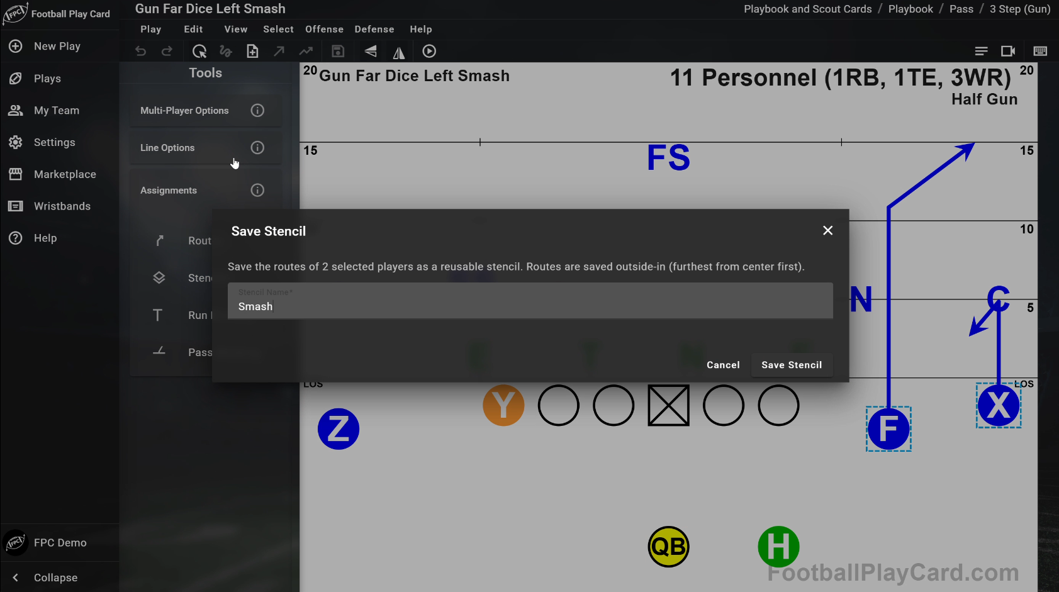This screenshot has width=1059, height=592.
Task: Open the video camera icon in toolbar
Action: pyautogui.click(x=1008, y=52)
